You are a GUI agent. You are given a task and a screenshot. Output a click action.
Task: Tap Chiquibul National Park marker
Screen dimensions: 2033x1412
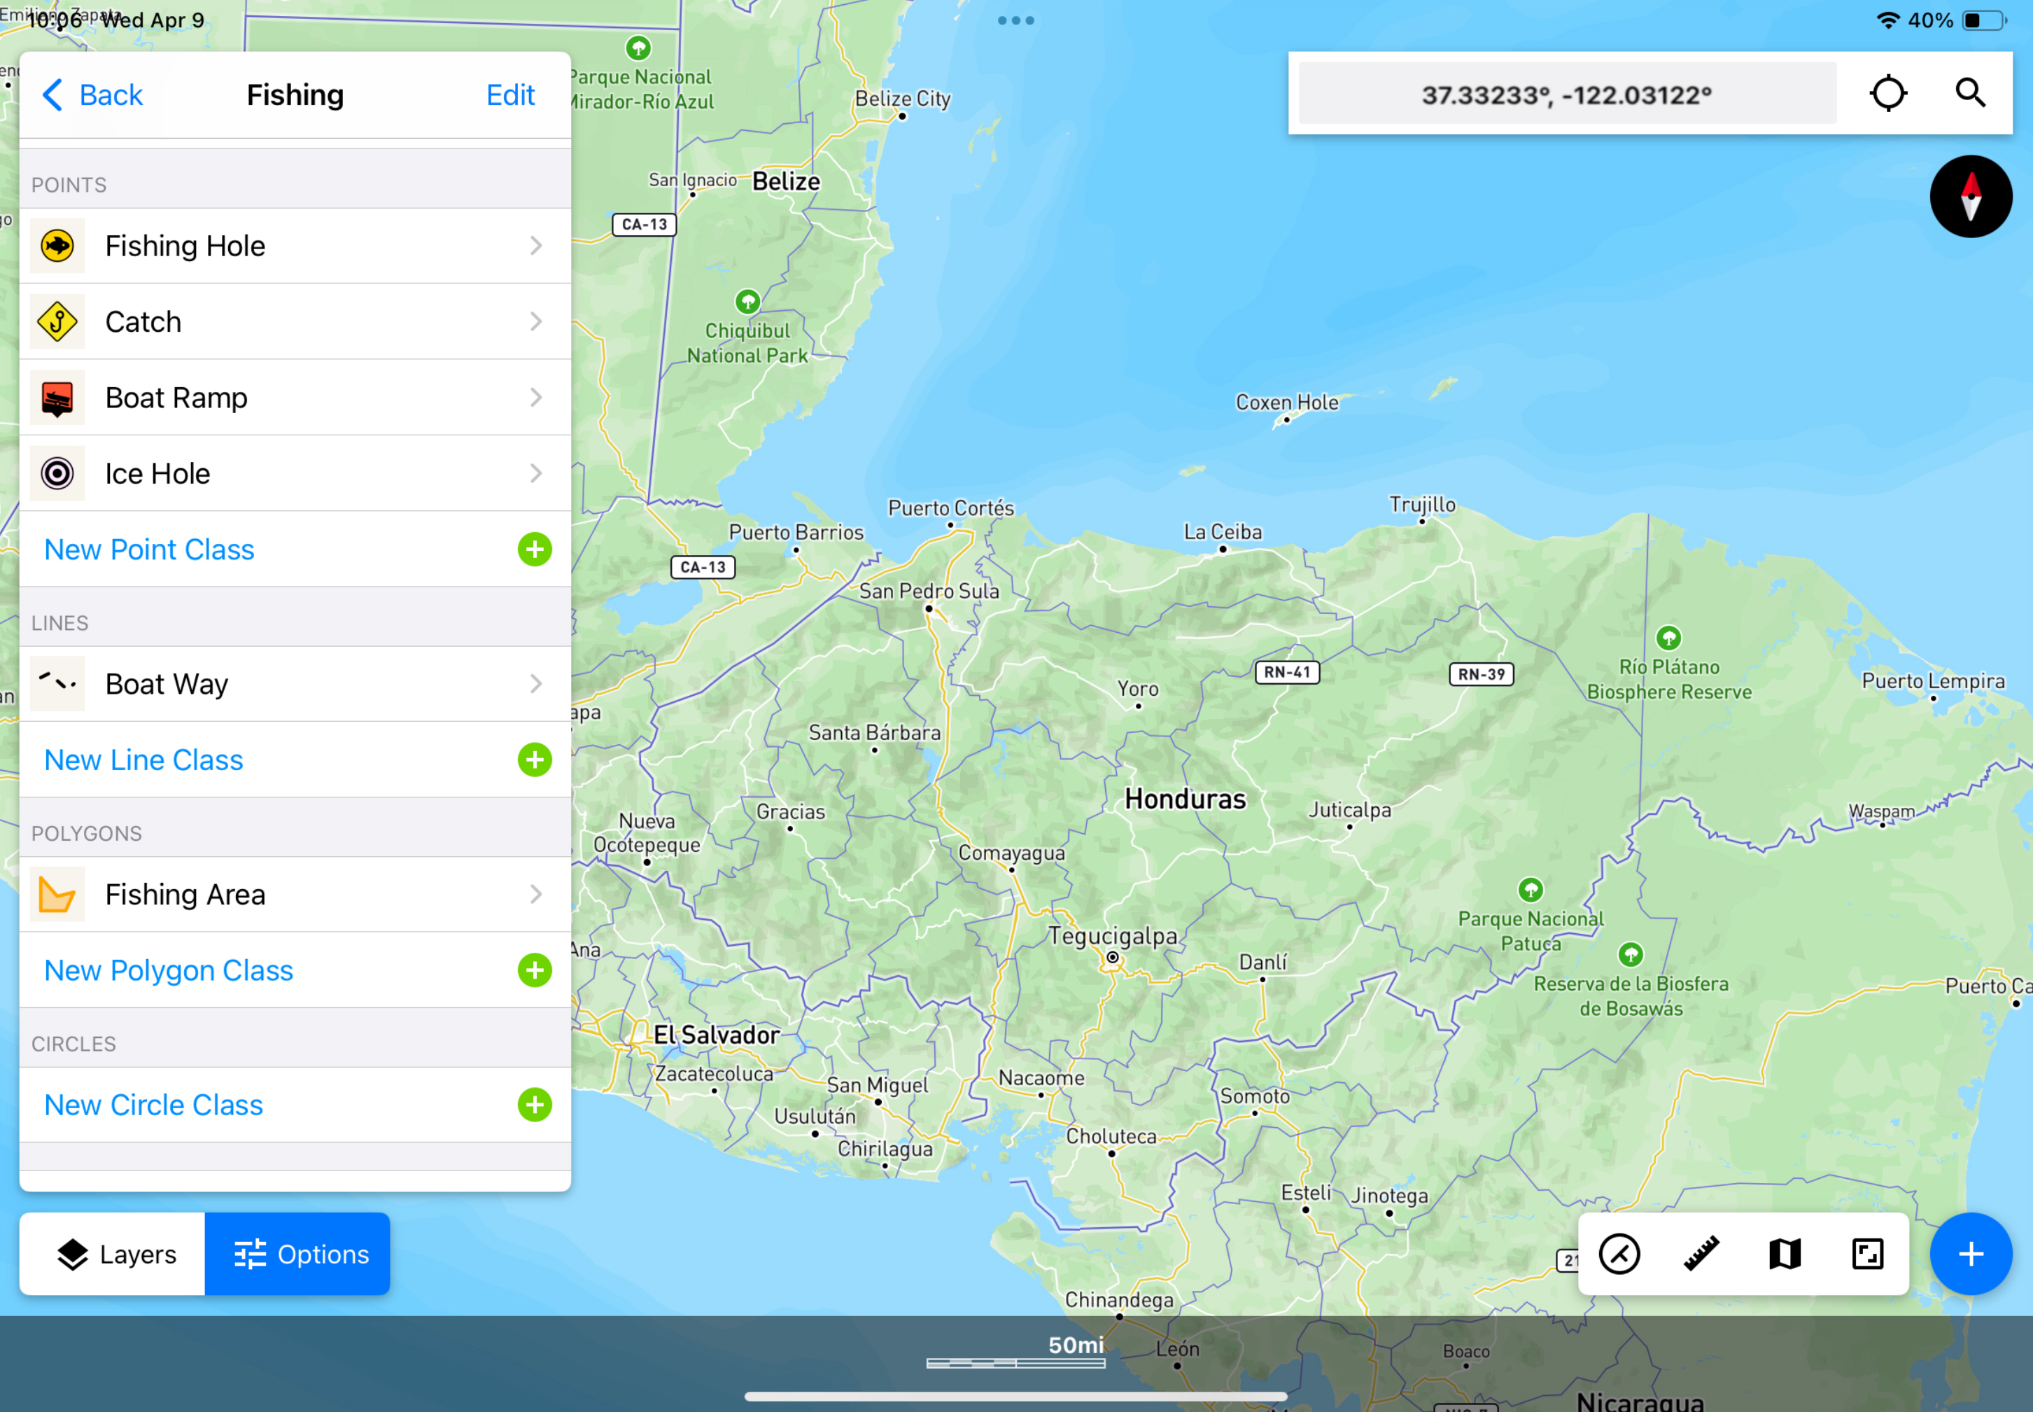(748, 302)
